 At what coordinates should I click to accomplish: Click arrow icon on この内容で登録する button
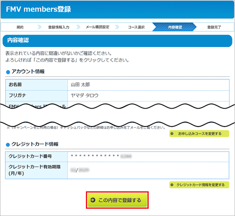click(93, 200)
